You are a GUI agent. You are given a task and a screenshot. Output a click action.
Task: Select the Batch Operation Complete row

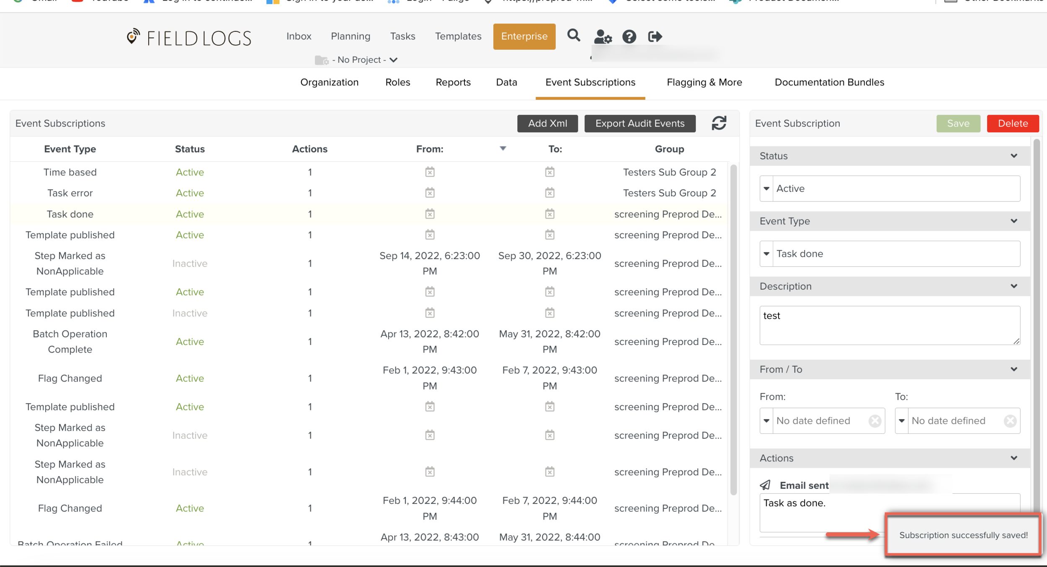click(369, 341)
